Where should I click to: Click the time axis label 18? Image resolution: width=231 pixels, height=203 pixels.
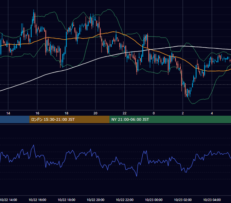pos(67,113)
